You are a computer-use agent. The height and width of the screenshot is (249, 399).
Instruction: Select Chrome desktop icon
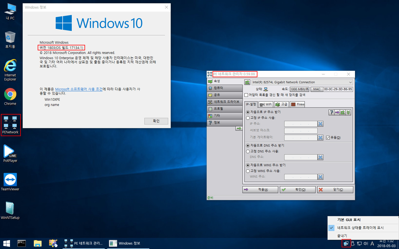click(x=10, y=97)
